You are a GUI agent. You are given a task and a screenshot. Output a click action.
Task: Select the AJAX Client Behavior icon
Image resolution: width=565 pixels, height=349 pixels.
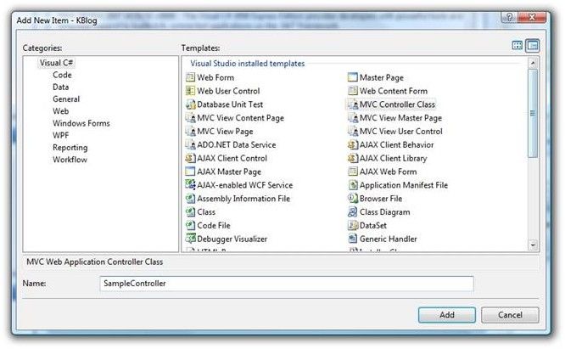353,144
